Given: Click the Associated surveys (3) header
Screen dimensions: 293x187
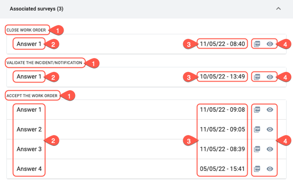Looking at the screenshot, I should 37,9.
